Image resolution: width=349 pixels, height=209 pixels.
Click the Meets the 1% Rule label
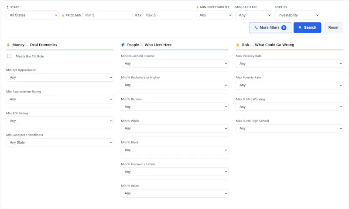coord(30,56)
